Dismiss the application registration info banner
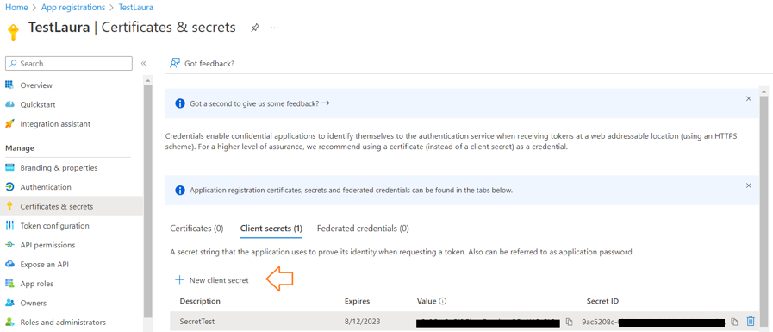 (748, 185)
